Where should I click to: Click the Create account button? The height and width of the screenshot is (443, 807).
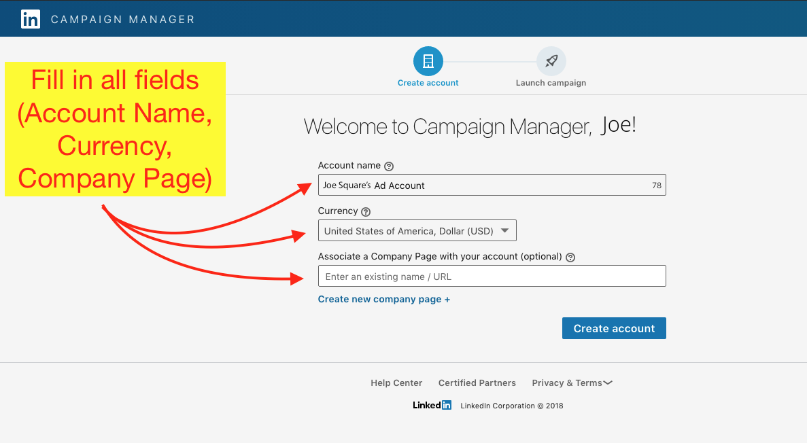614,328
